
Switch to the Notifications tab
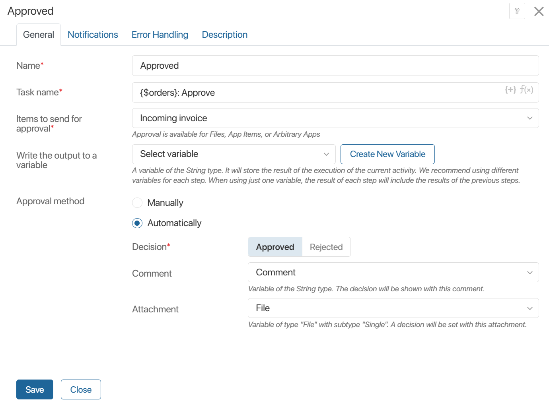(93, 35)
